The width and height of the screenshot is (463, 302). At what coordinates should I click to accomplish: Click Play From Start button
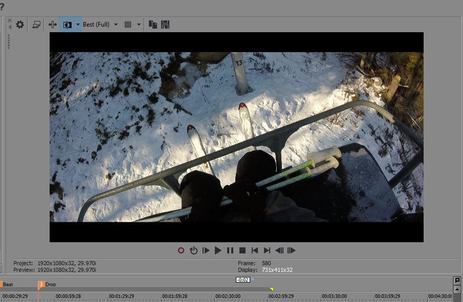point(206,250)
